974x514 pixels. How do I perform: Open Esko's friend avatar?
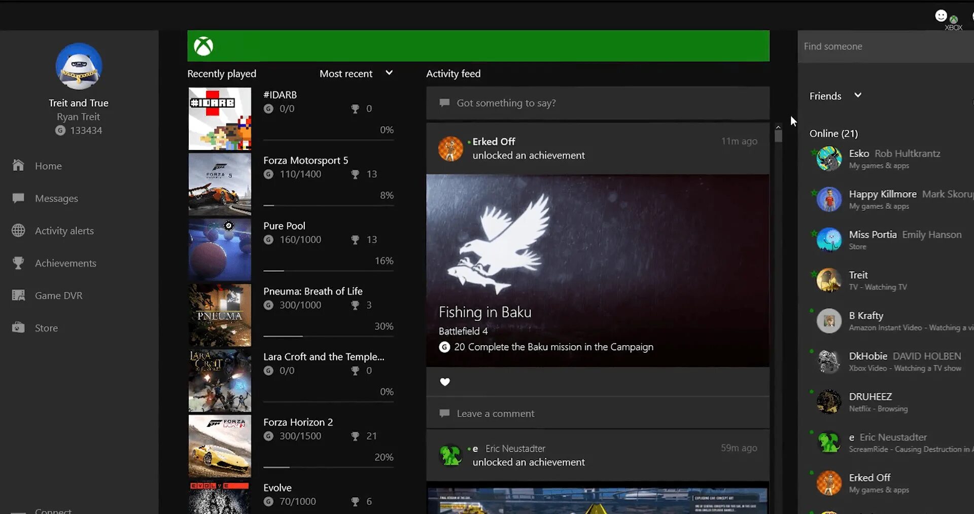(x=829, y=159)
